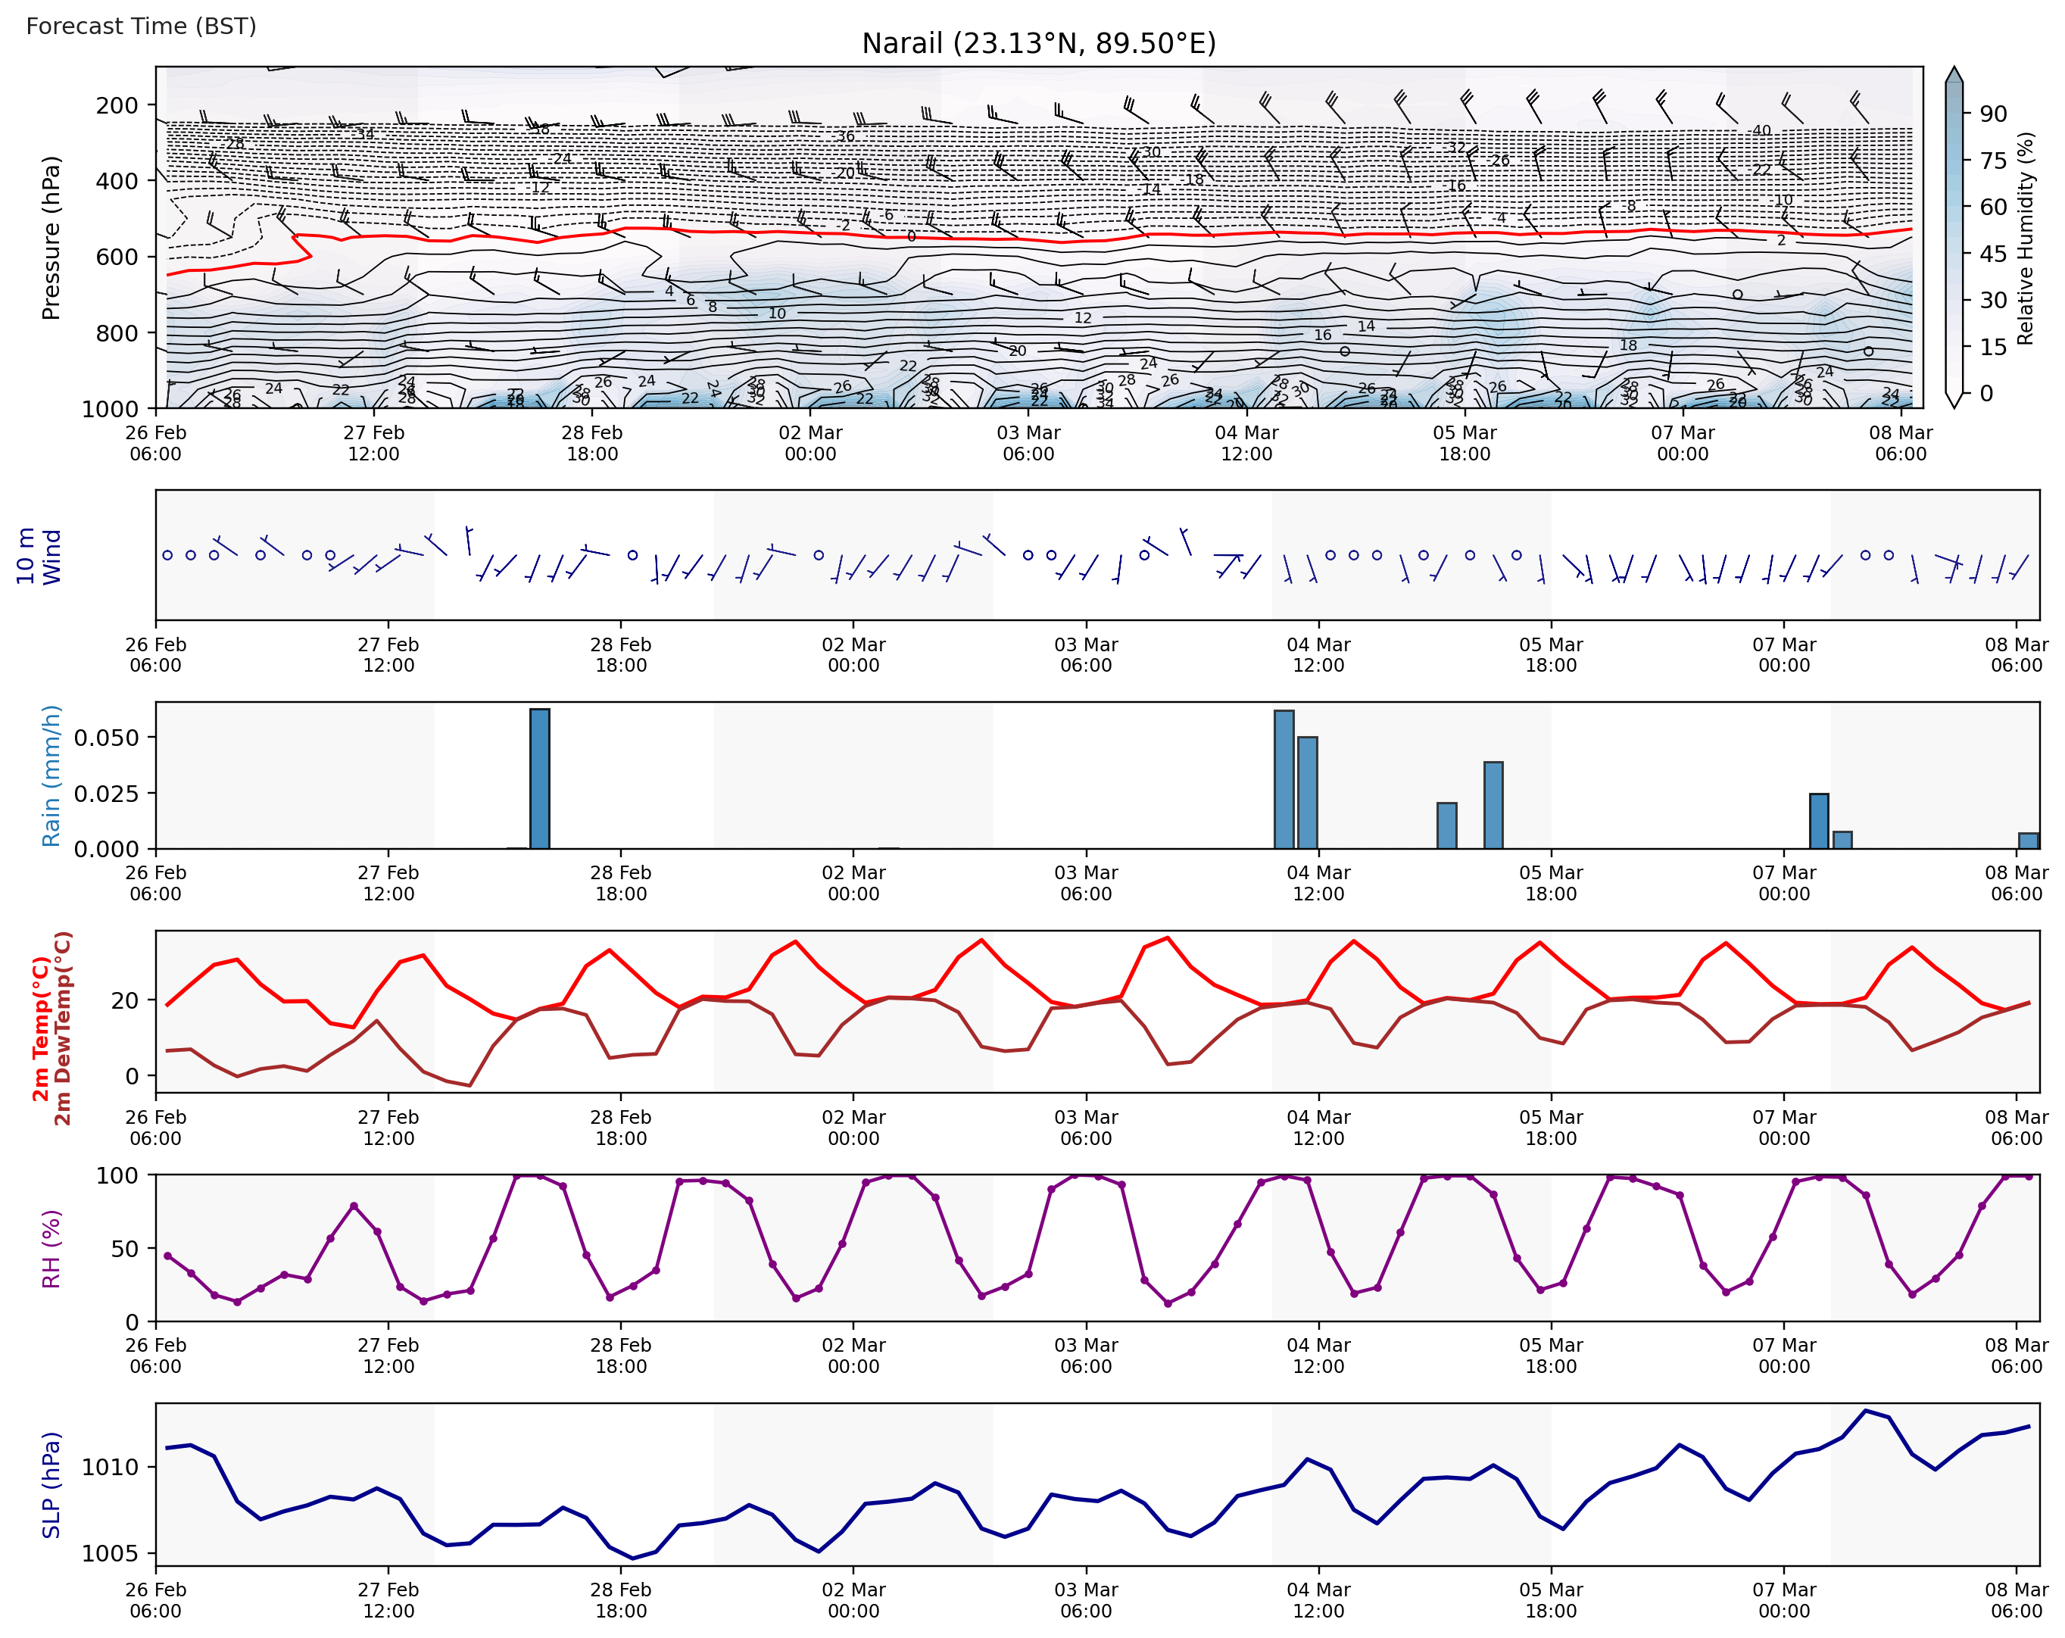Click the Narail chart title

pyautogui.click(x=1038, y=43)
